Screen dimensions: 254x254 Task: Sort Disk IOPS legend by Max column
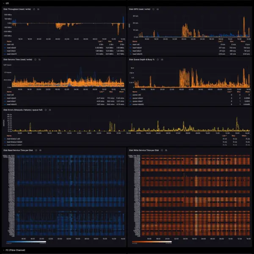(x=232, y=41)
